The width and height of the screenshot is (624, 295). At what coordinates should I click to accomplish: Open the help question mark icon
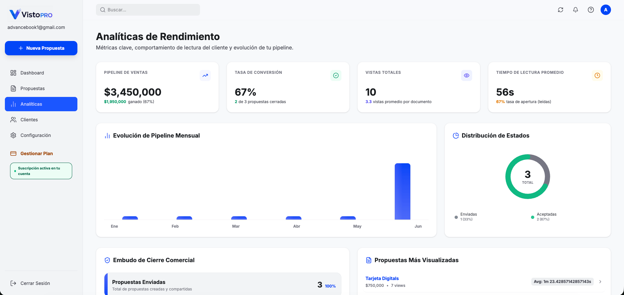pyautogui.click(x=591, y=10)
